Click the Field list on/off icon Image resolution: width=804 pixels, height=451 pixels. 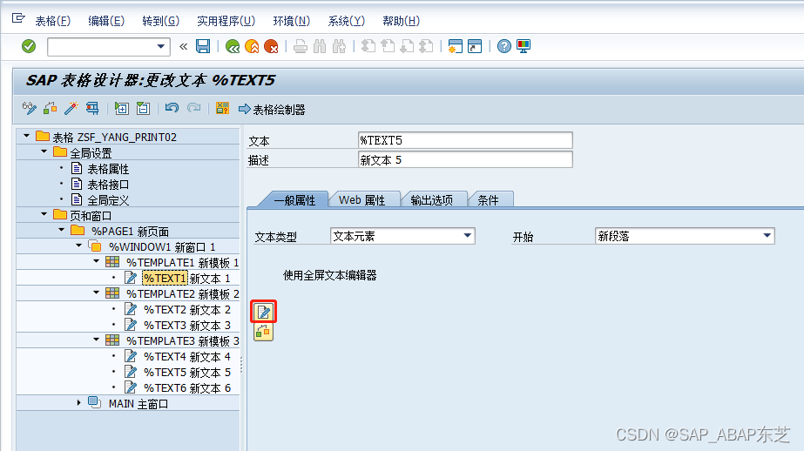coord(222,108)
